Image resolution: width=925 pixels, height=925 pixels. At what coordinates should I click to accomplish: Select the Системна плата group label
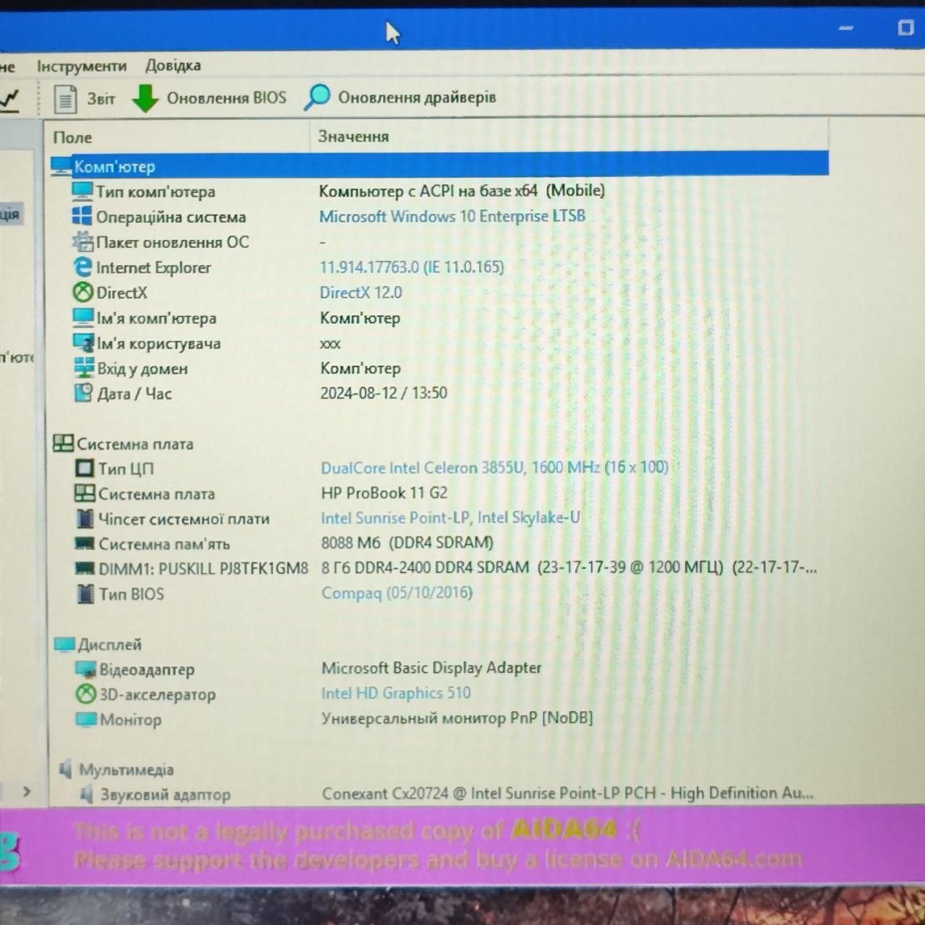coord(135,444)
